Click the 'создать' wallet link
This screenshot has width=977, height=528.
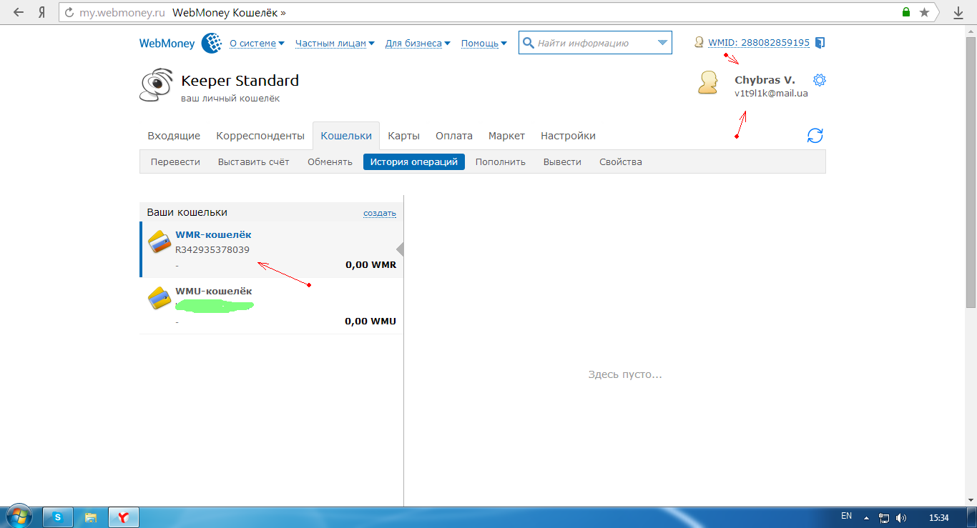tap(380, 213)
